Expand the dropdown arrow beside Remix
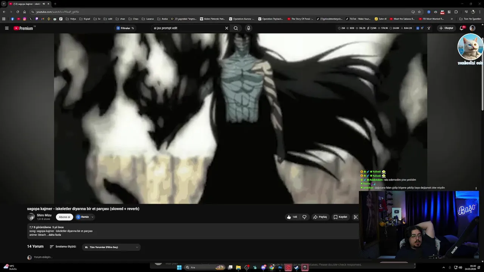 (x=92, y=217)
